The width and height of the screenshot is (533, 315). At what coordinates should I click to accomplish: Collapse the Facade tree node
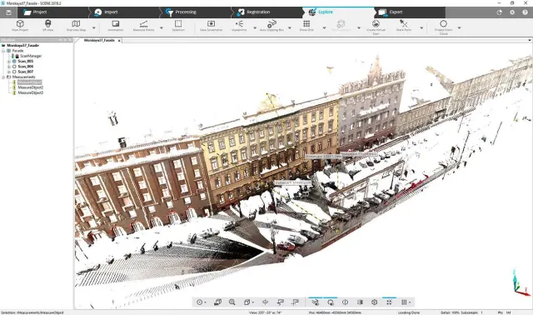coord(3,51)
